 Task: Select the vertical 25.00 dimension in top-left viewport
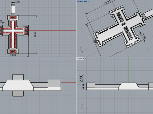click(35, 35)
